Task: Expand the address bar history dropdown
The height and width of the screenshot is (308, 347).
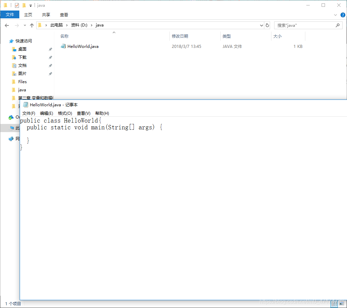Action: click(261, 25)
